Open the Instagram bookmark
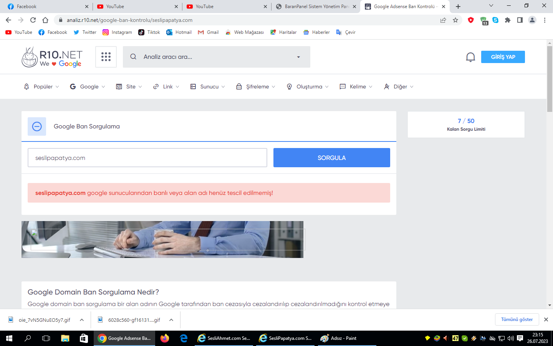 [117, 32]
